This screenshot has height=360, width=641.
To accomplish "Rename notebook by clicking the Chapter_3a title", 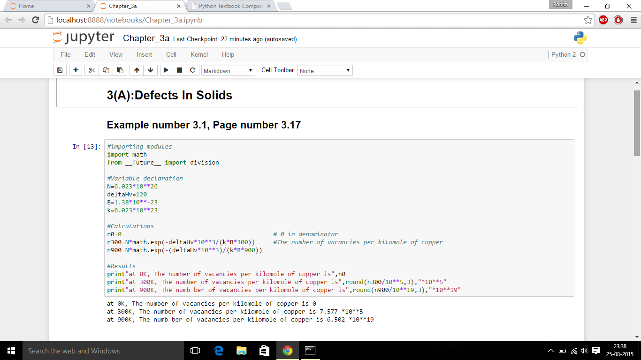I will point(146,38).
